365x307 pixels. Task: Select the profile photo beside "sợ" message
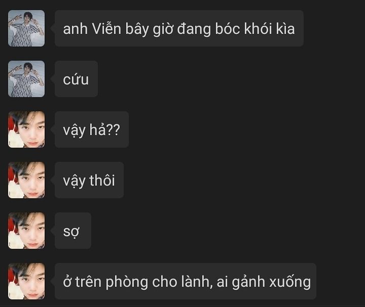26,231
